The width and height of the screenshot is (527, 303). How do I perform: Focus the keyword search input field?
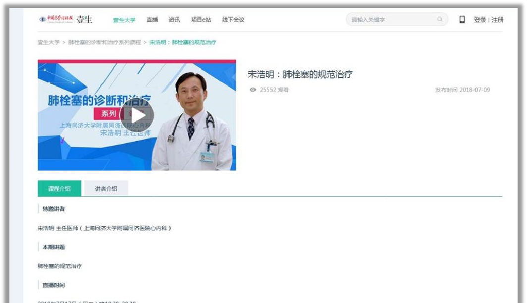tap(397, 19)
